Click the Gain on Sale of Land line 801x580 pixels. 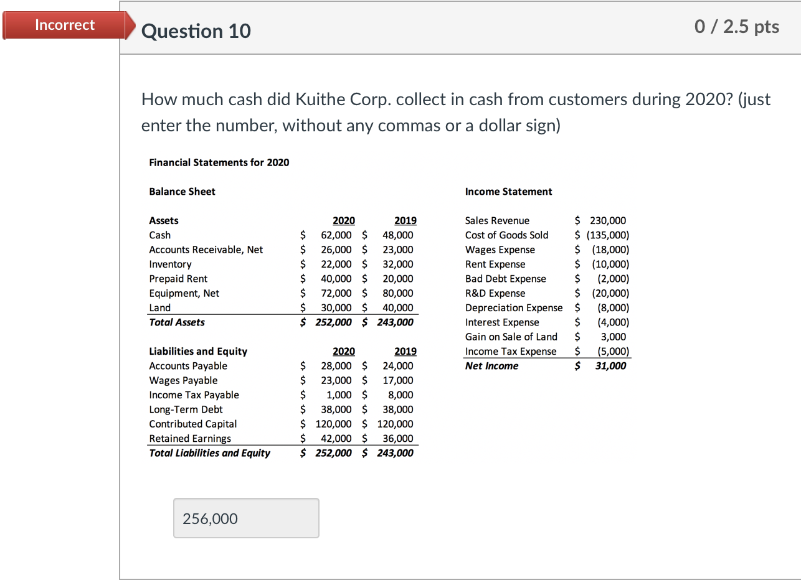tap(511, 337)
